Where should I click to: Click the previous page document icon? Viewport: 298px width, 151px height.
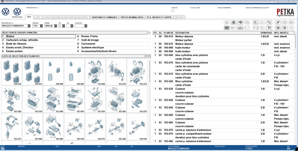(x=284, y=23)
